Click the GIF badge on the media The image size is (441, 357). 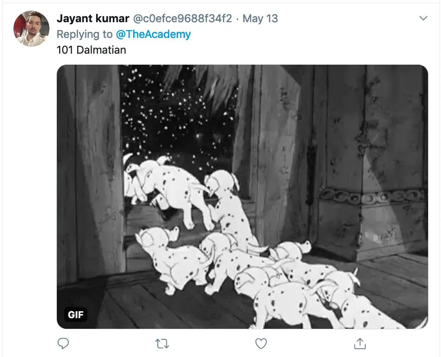point(76,314)
